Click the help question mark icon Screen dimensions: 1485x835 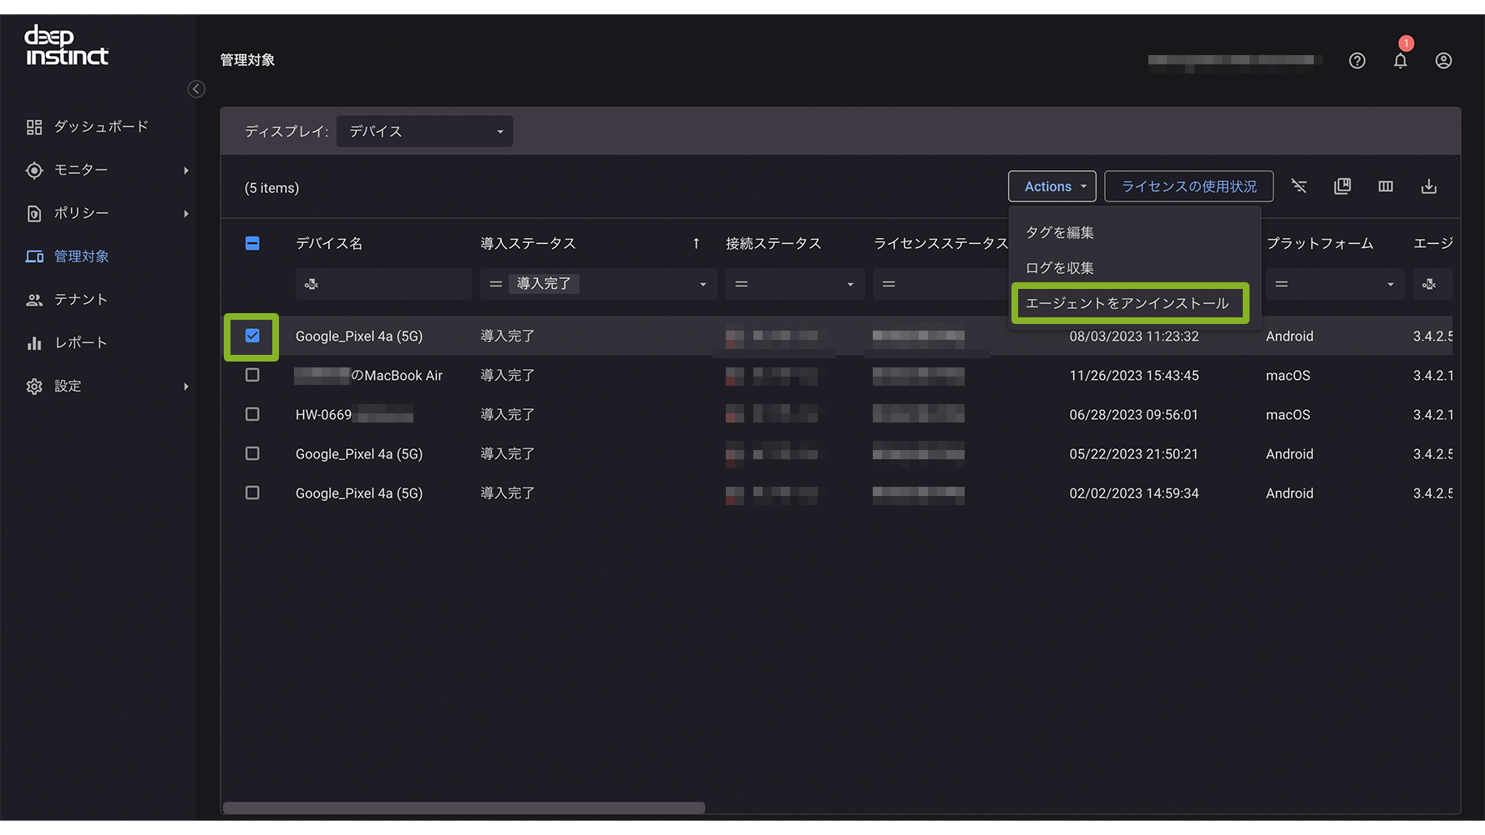(1357, 61)
